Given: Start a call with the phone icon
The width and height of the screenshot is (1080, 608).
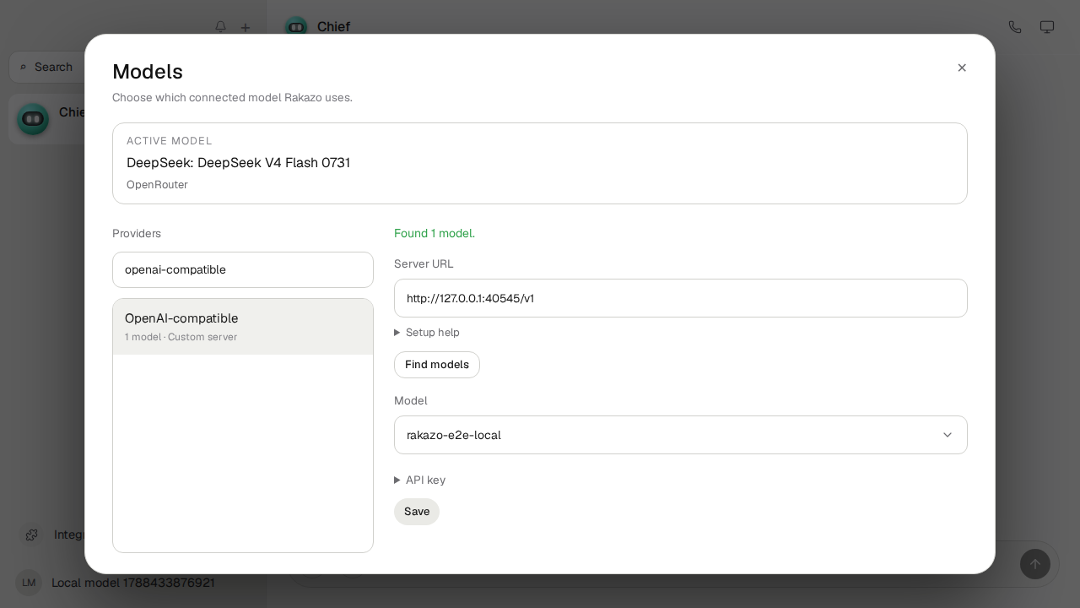Looking at the screenshot, I should 1015,27.
